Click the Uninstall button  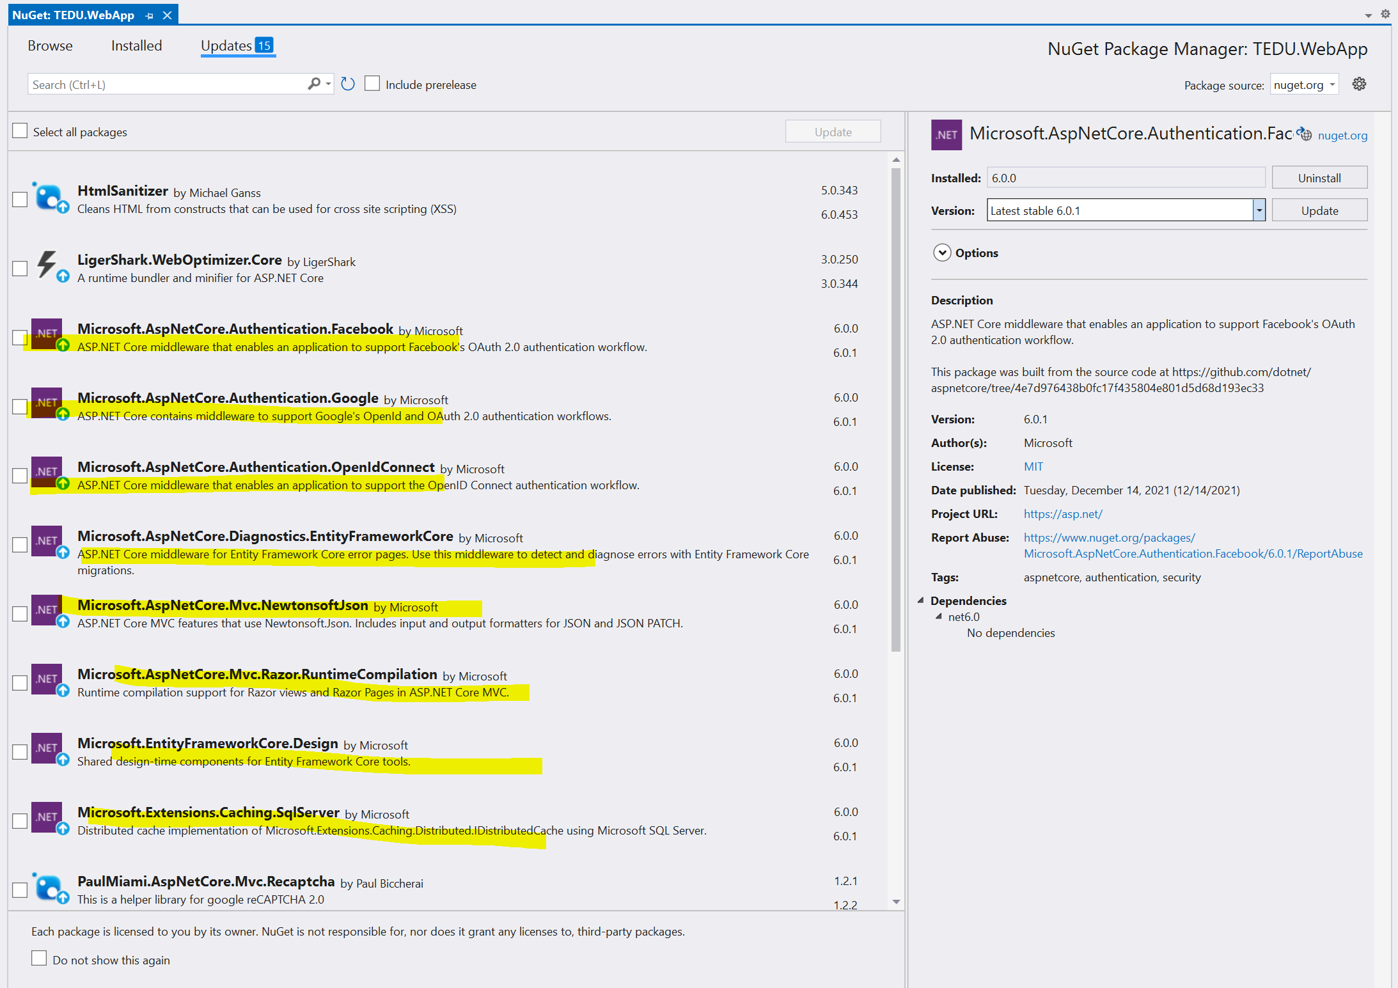tap(1319, 178)
